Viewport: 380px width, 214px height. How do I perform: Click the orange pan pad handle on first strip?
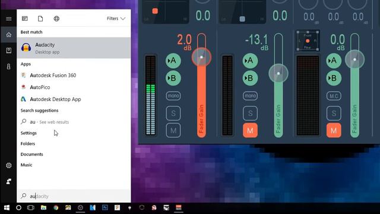pos(155,11)
